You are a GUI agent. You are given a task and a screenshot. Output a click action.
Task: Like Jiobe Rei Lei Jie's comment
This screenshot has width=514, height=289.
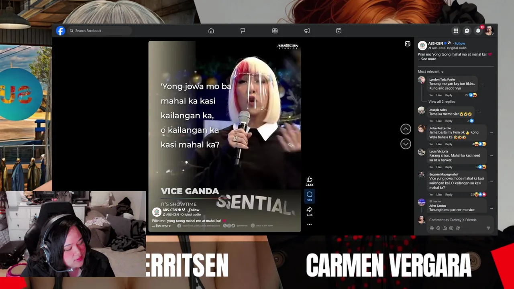pos(439,144)
